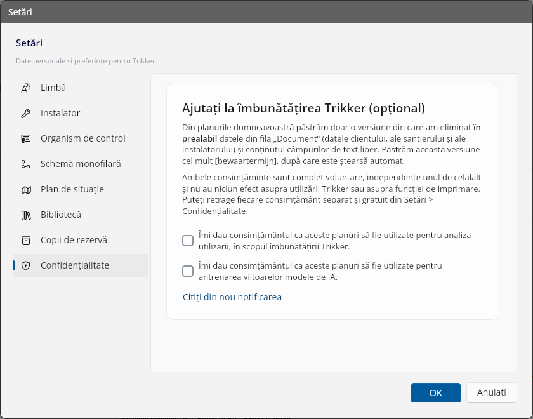Click the shield icon beside Confidențialitate

(x=26, y=265)
